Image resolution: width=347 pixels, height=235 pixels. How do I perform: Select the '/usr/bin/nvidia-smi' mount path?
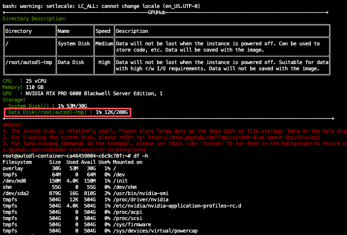coord(141,193)
